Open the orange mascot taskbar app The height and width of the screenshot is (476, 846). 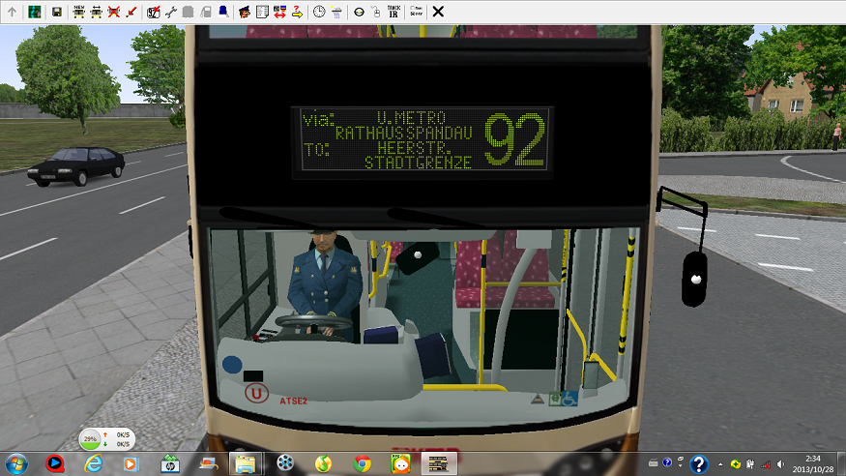coord(400,463)
